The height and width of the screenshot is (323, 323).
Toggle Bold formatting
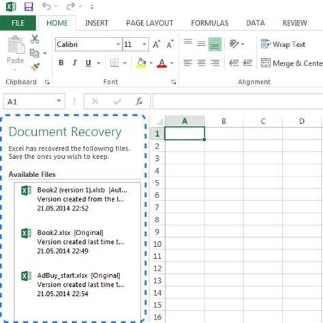(61, 63)
